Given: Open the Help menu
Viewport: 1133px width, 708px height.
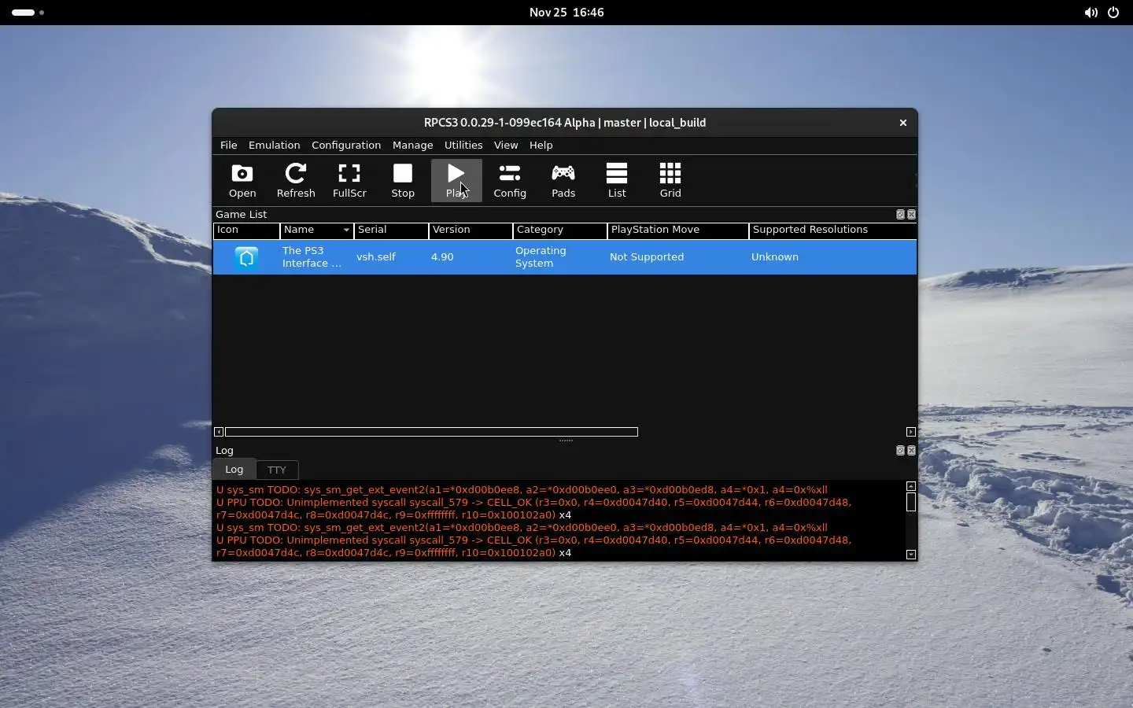Looking at the screenshot, I should point(541,145).
